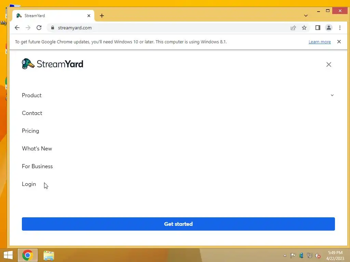350x262 pixels.
Task: Go back in Chrome
Action: click(x=17, y=28)
